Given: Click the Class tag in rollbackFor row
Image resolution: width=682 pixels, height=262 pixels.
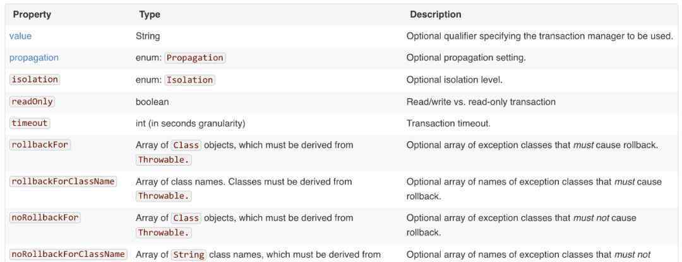Looking at the screenshot, I should click(x=186, y=145).
